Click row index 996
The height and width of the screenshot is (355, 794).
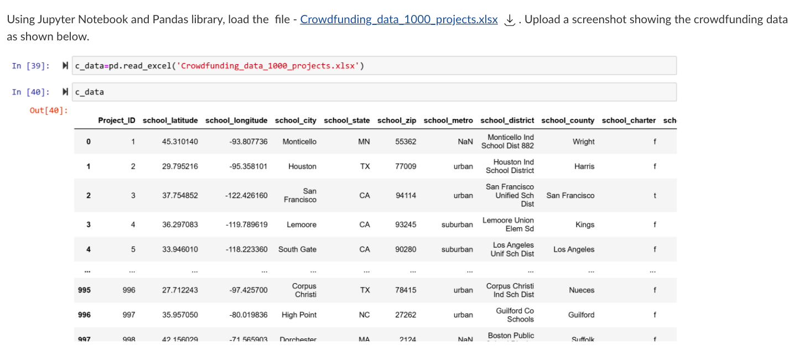click(x=84, y=315)
